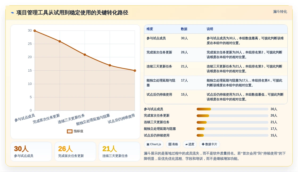
Task: Click the x-axis label 能独立处理延期与阻塞
Action: coord(93,120)
